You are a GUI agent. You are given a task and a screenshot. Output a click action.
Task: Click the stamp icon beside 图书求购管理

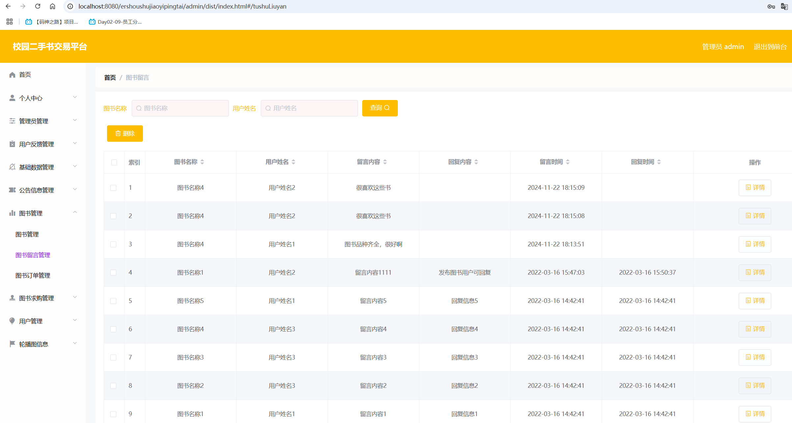click(x=12, y=298)
